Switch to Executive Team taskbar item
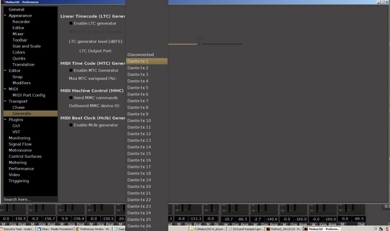Viewport: 390px width, 231px height. point(18,229)
